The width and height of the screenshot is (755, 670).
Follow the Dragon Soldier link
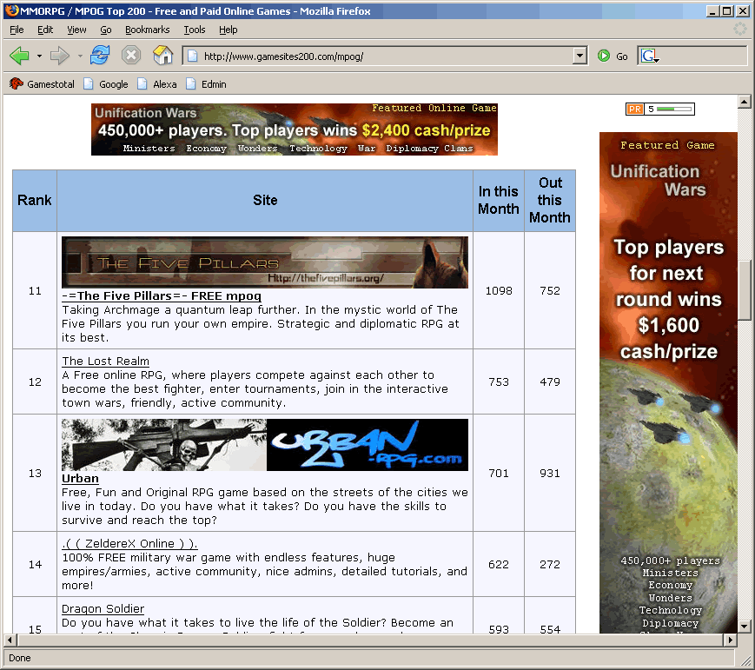pos(103,608)
